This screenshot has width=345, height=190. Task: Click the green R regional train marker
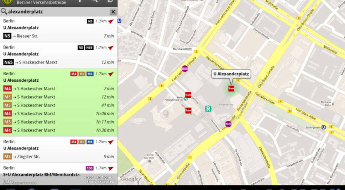click(208, 109)
